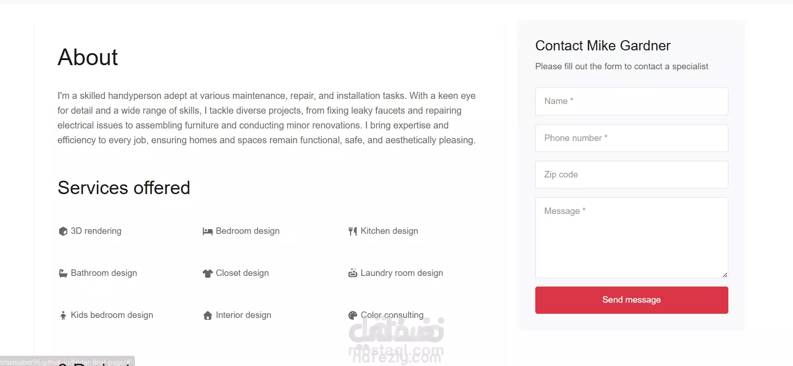This screenshot has height=366, width=793.
Task: Click the Laundry room design icon
Action: tap(353, 273)
